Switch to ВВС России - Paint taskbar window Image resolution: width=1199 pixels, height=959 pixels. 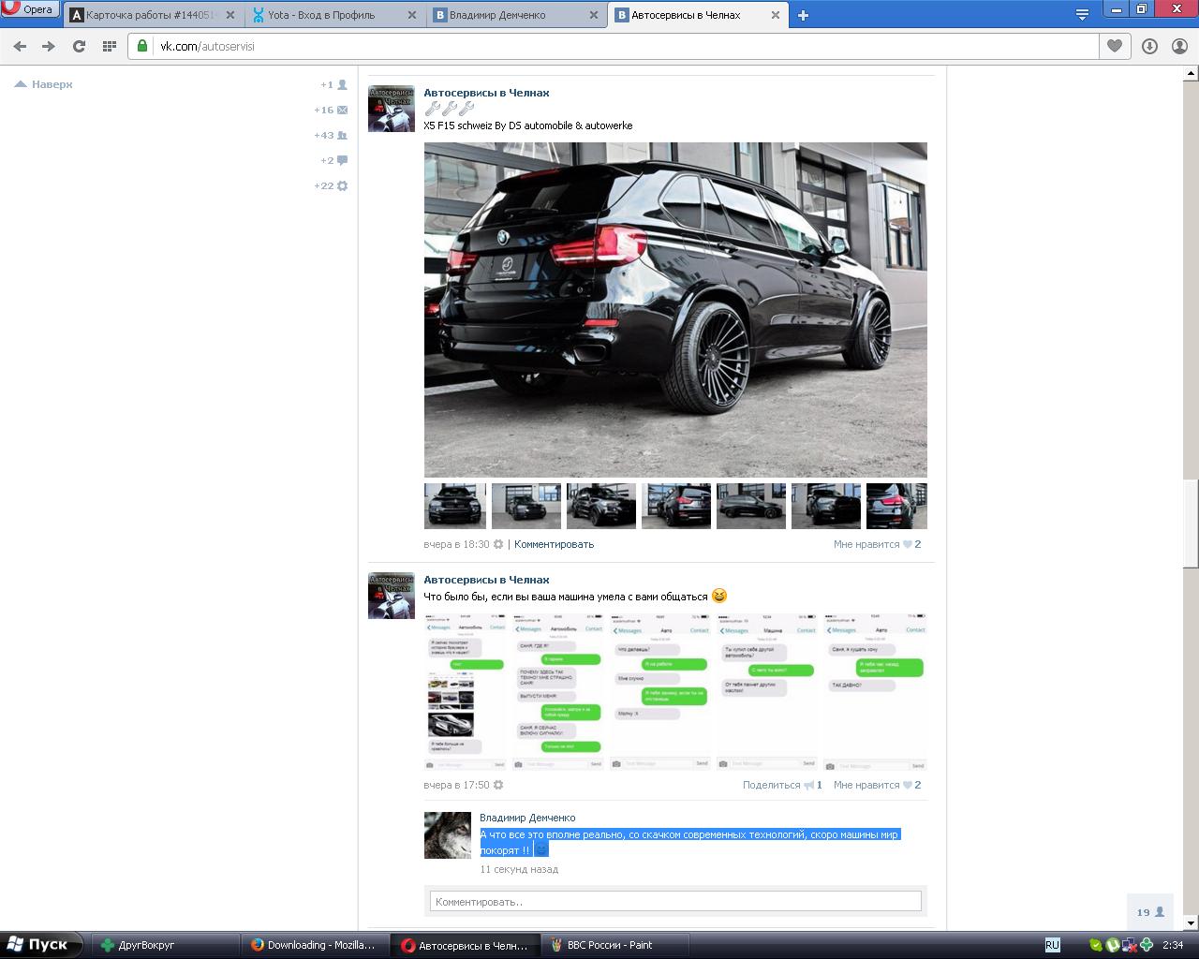click(614, 945)
